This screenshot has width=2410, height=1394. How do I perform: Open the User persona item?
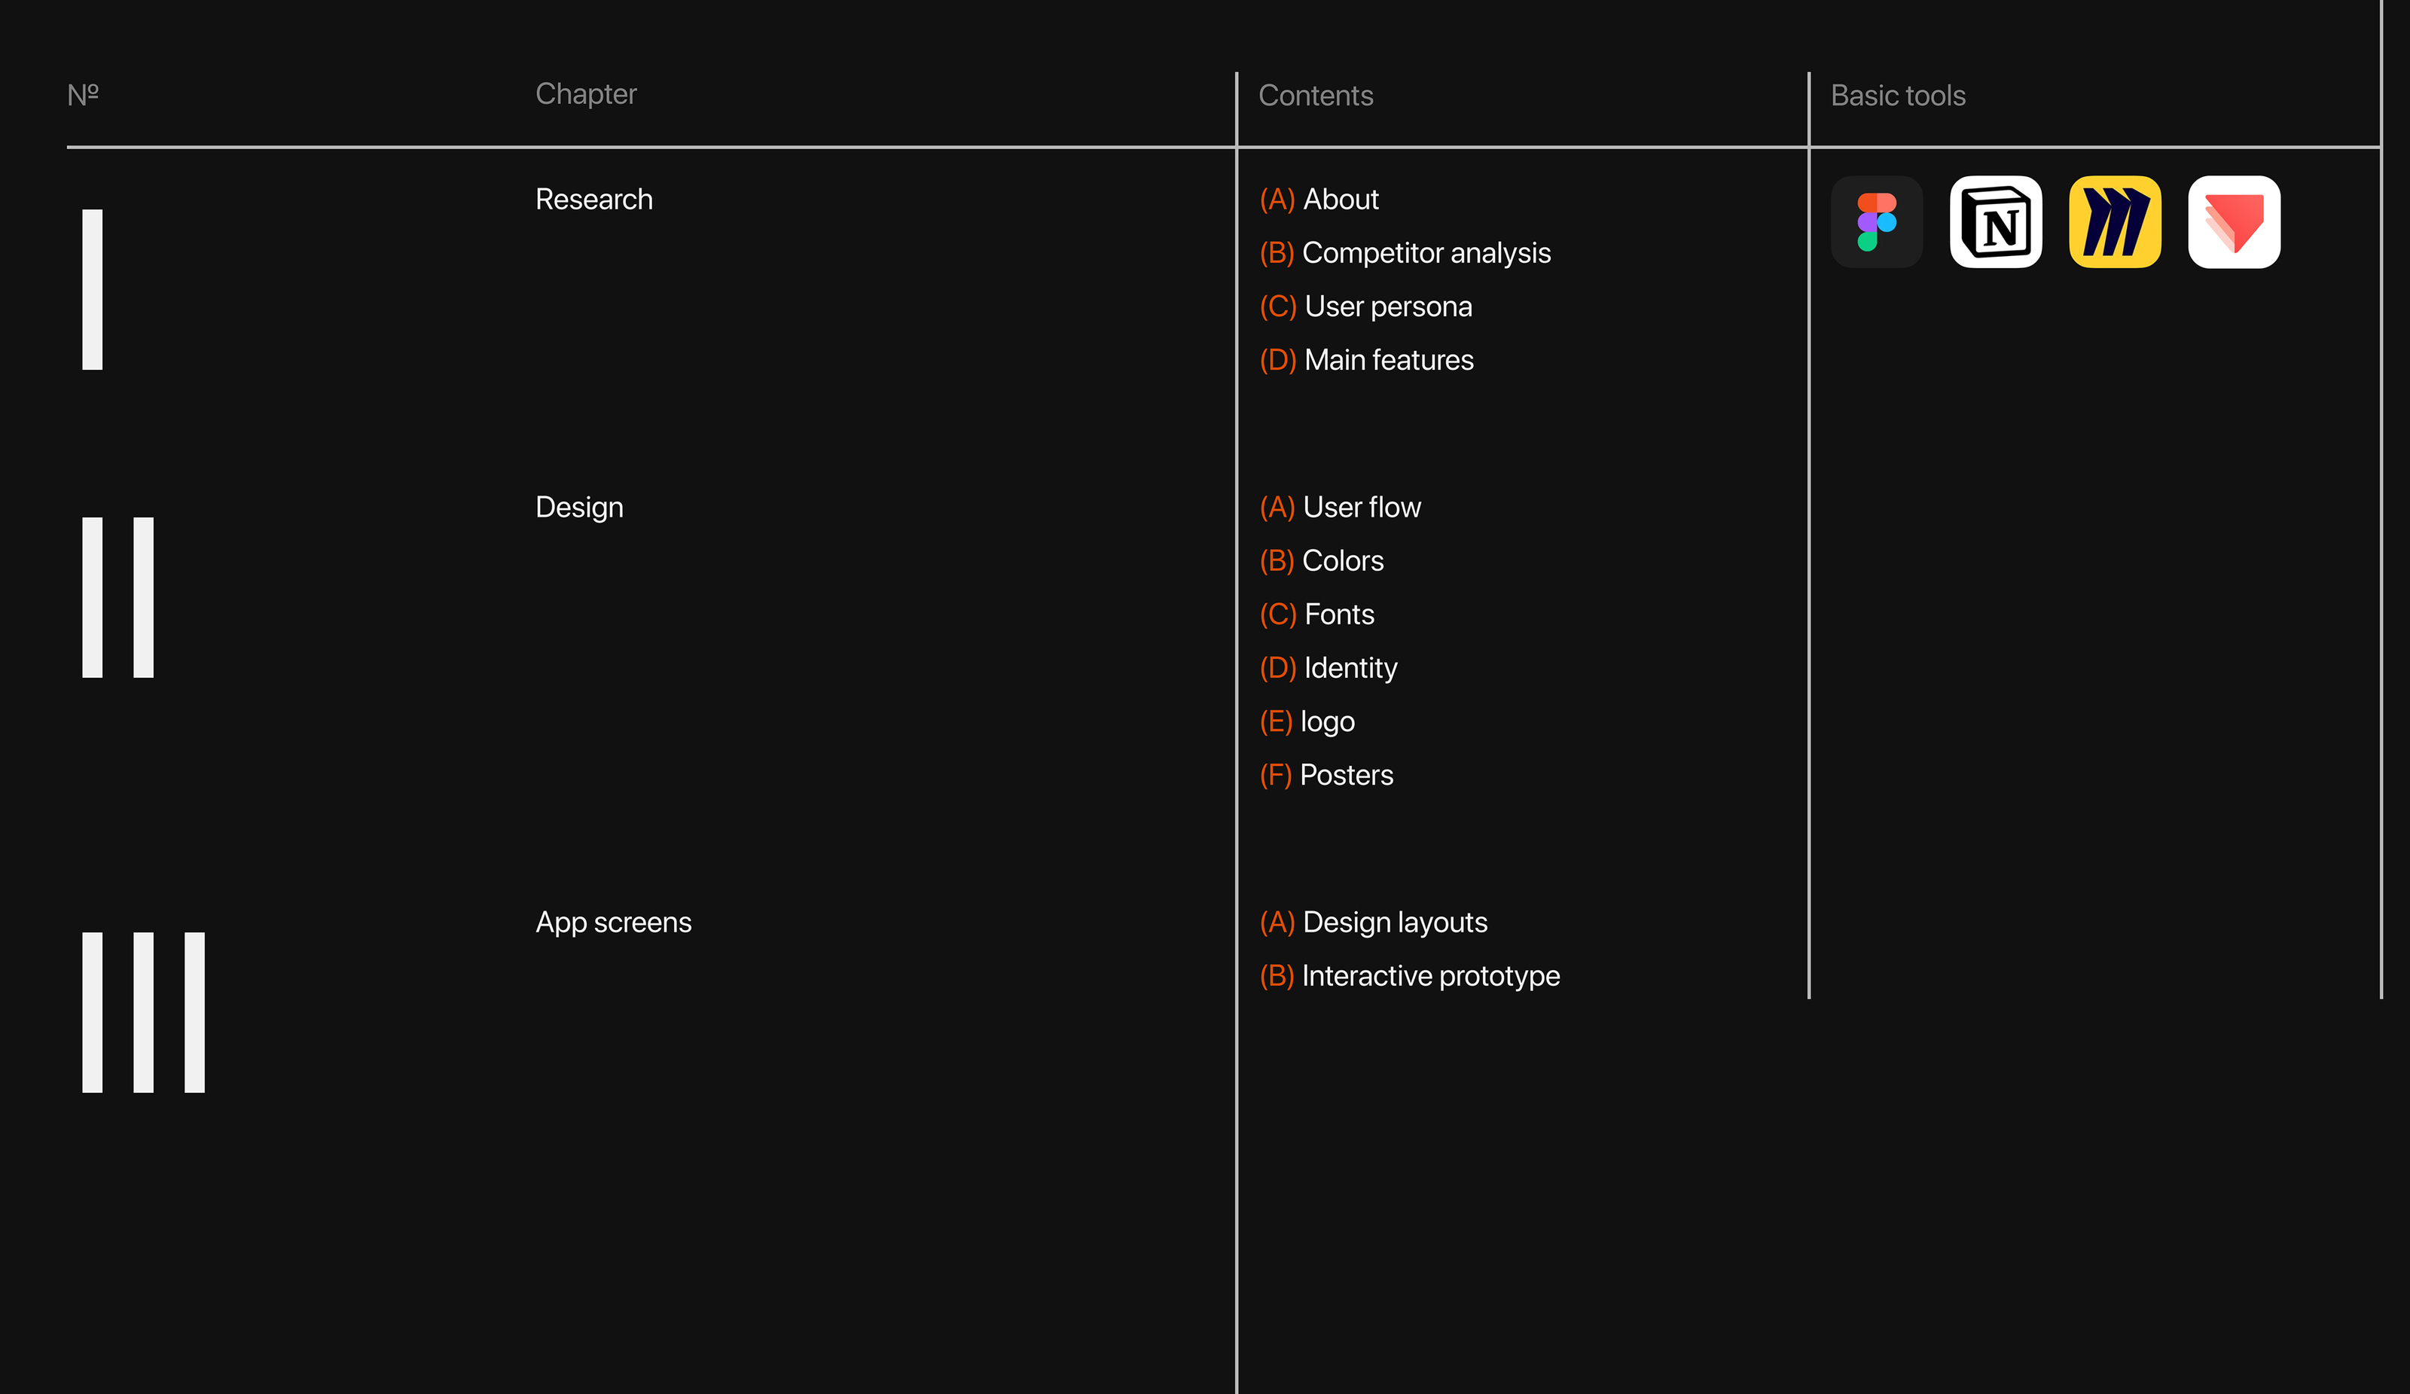coord(1365,307)
